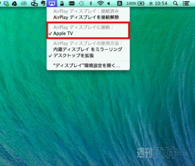Open the Google Drive menu bar icon
The width and height of the screenshot is (195, 166).
14,3
